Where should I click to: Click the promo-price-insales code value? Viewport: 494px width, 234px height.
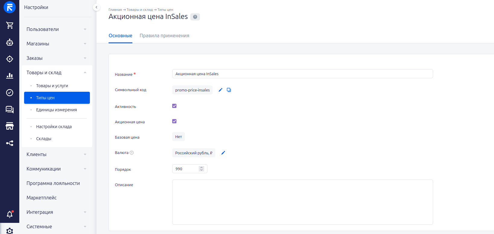[x=192, y=90]
